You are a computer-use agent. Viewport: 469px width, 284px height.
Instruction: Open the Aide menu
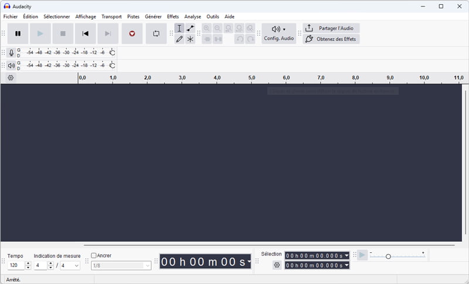coord(229,17)
